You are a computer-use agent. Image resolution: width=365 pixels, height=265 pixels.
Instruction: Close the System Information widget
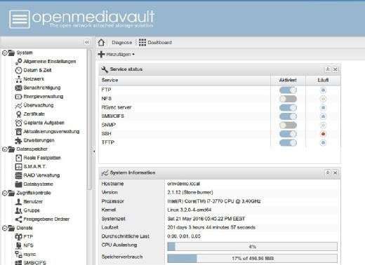click(336, 172)
